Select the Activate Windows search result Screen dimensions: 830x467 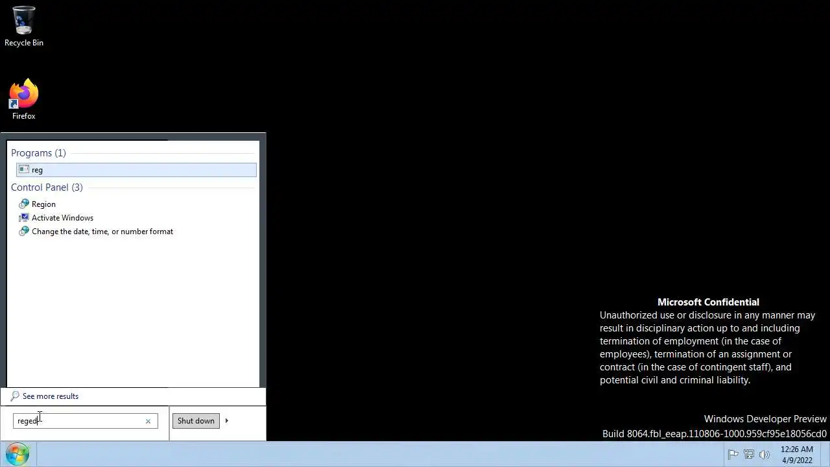(62, 218)
